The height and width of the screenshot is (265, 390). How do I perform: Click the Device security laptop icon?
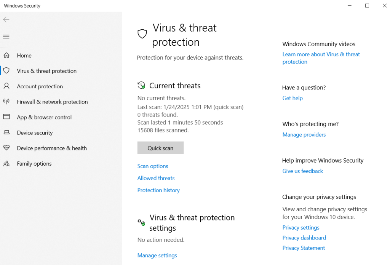[x=6, y=133]
